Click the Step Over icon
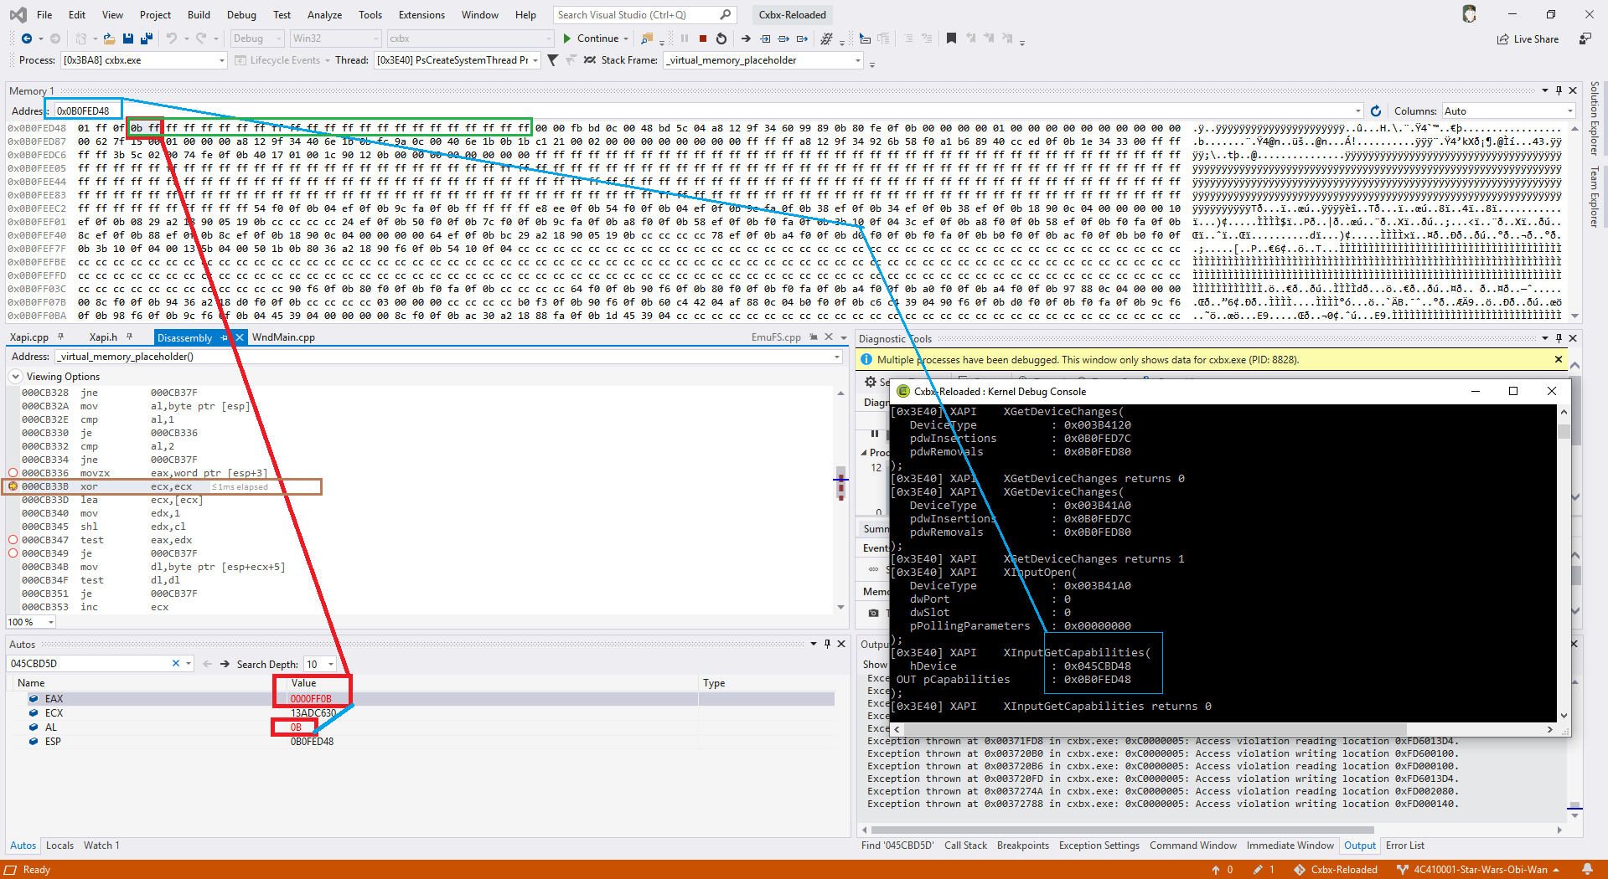 [x=783, y=39]
